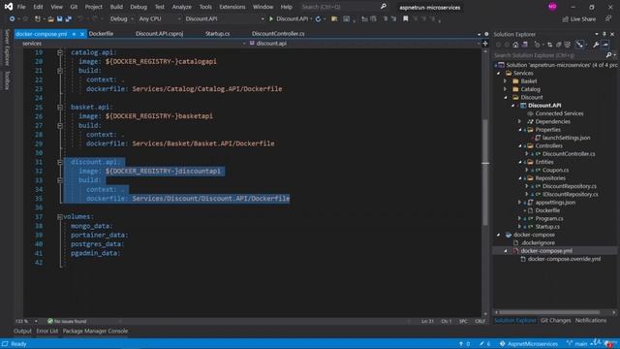Click the Send Feedback icon beside Live Share
This screenshot has width=620, height=349.
click(x=608, y=18)
